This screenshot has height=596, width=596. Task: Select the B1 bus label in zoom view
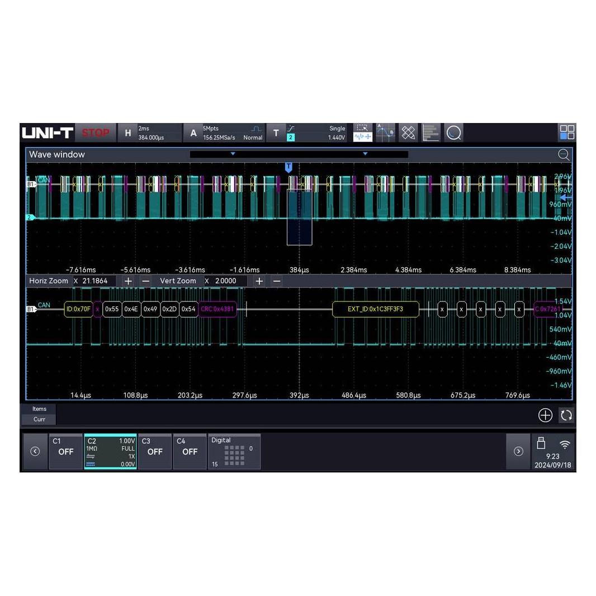point(31,309)
